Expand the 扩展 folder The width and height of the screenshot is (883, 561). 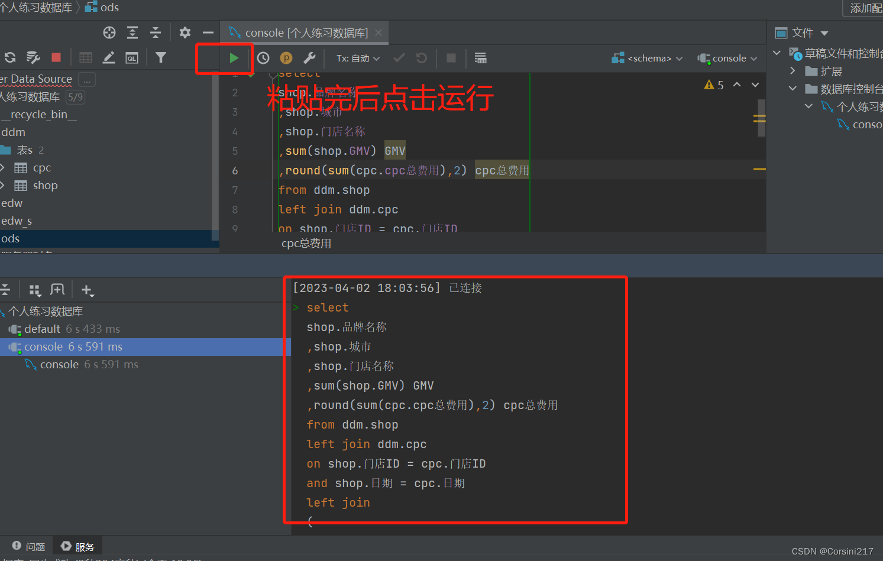tap(793, 71)
